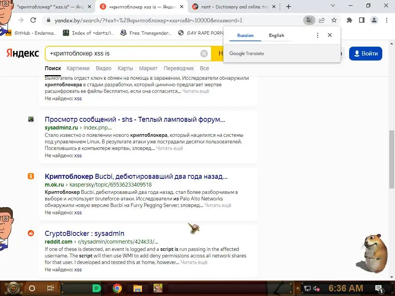Switch to "криптоблокер" "xss.is" tab

pos(51,7)
